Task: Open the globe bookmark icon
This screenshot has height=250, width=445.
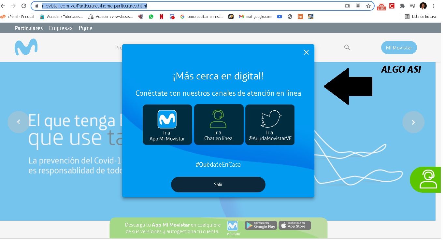Action: tap(290, 17)
